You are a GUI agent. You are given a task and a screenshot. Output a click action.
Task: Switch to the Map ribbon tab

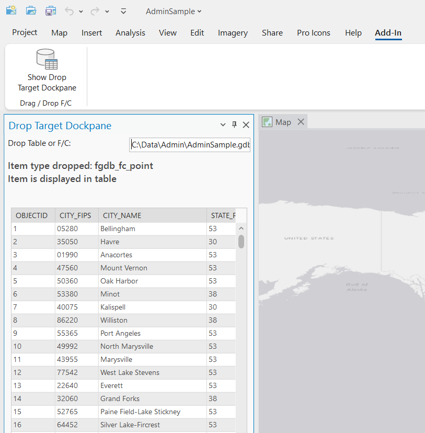[60, 32]
